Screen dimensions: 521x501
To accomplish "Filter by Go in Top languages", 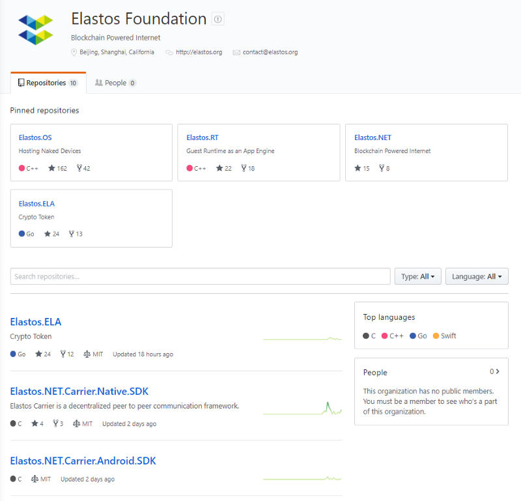I will (418, 336).
